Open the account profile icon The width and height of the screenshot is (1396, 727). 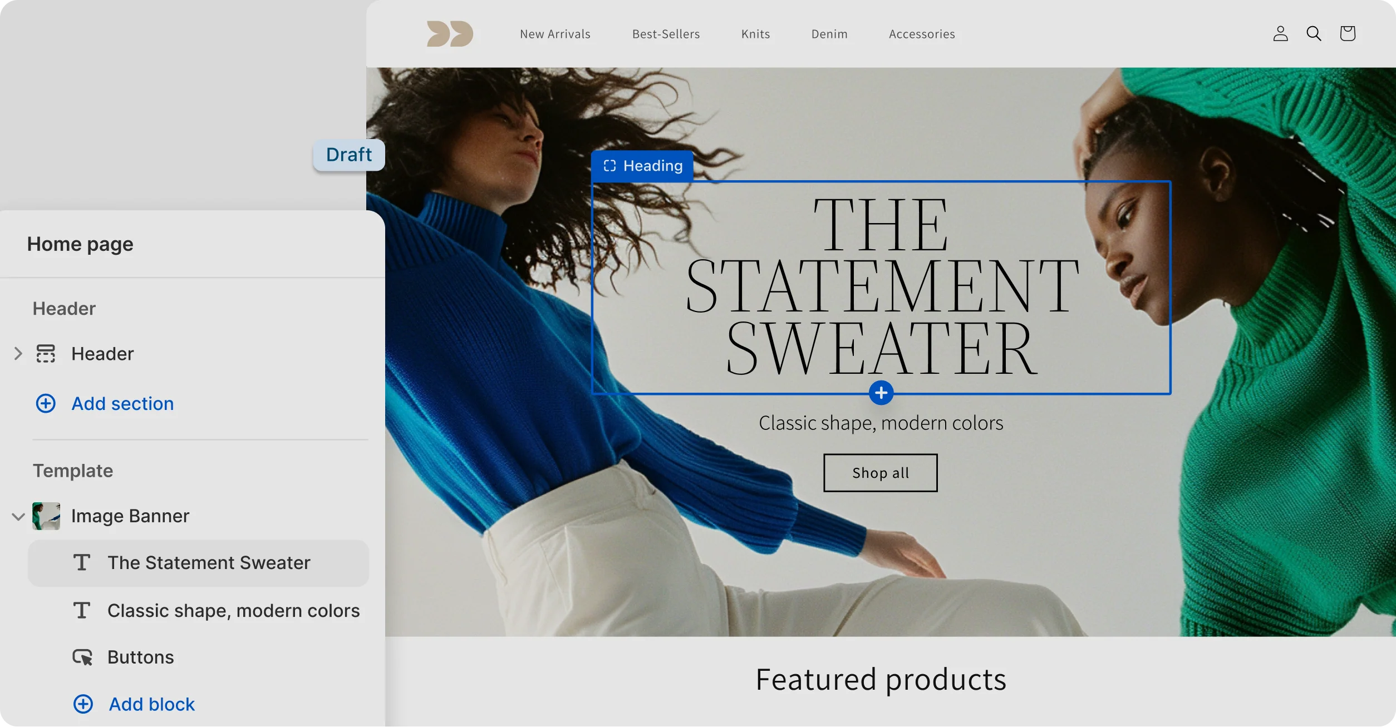(1280, 34)
